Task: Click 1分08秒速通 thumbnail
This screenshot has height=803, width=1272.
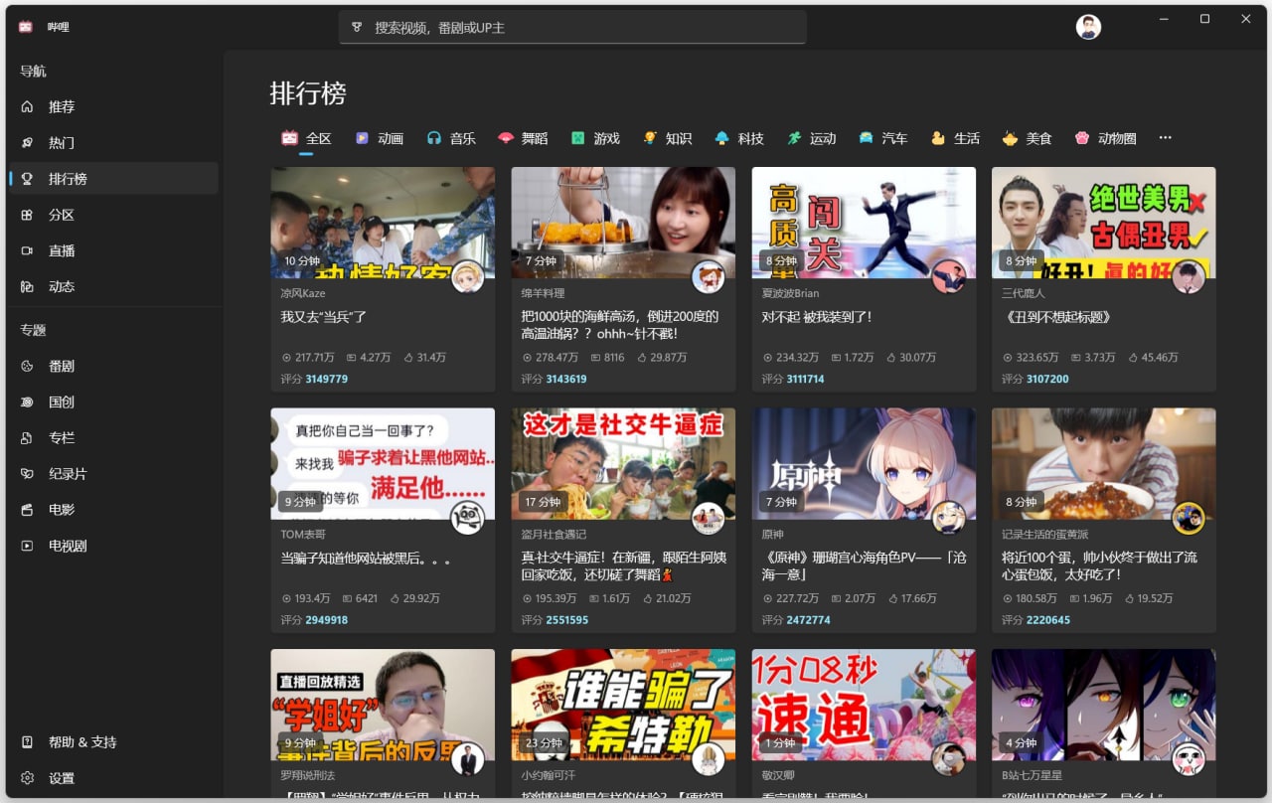Action: 864,706
